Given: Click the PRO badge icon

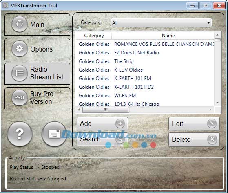Looking at the screenshot, I should click(x=20, y=97).
